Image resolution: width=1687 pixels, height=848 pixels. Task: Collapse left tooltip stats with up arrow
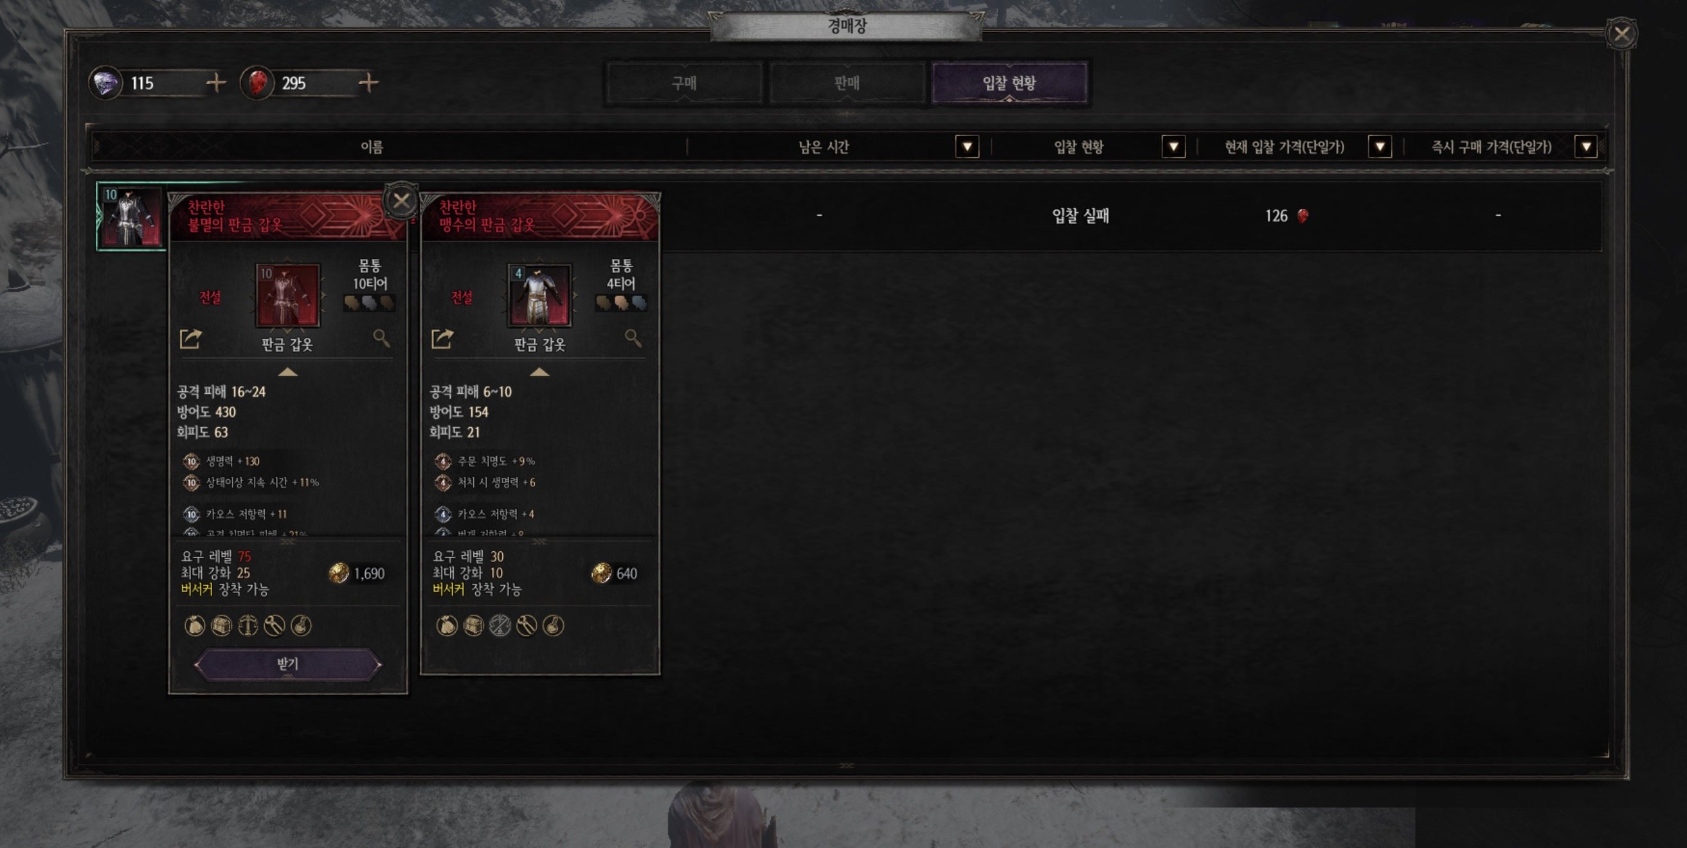click(x=287, y=373)
